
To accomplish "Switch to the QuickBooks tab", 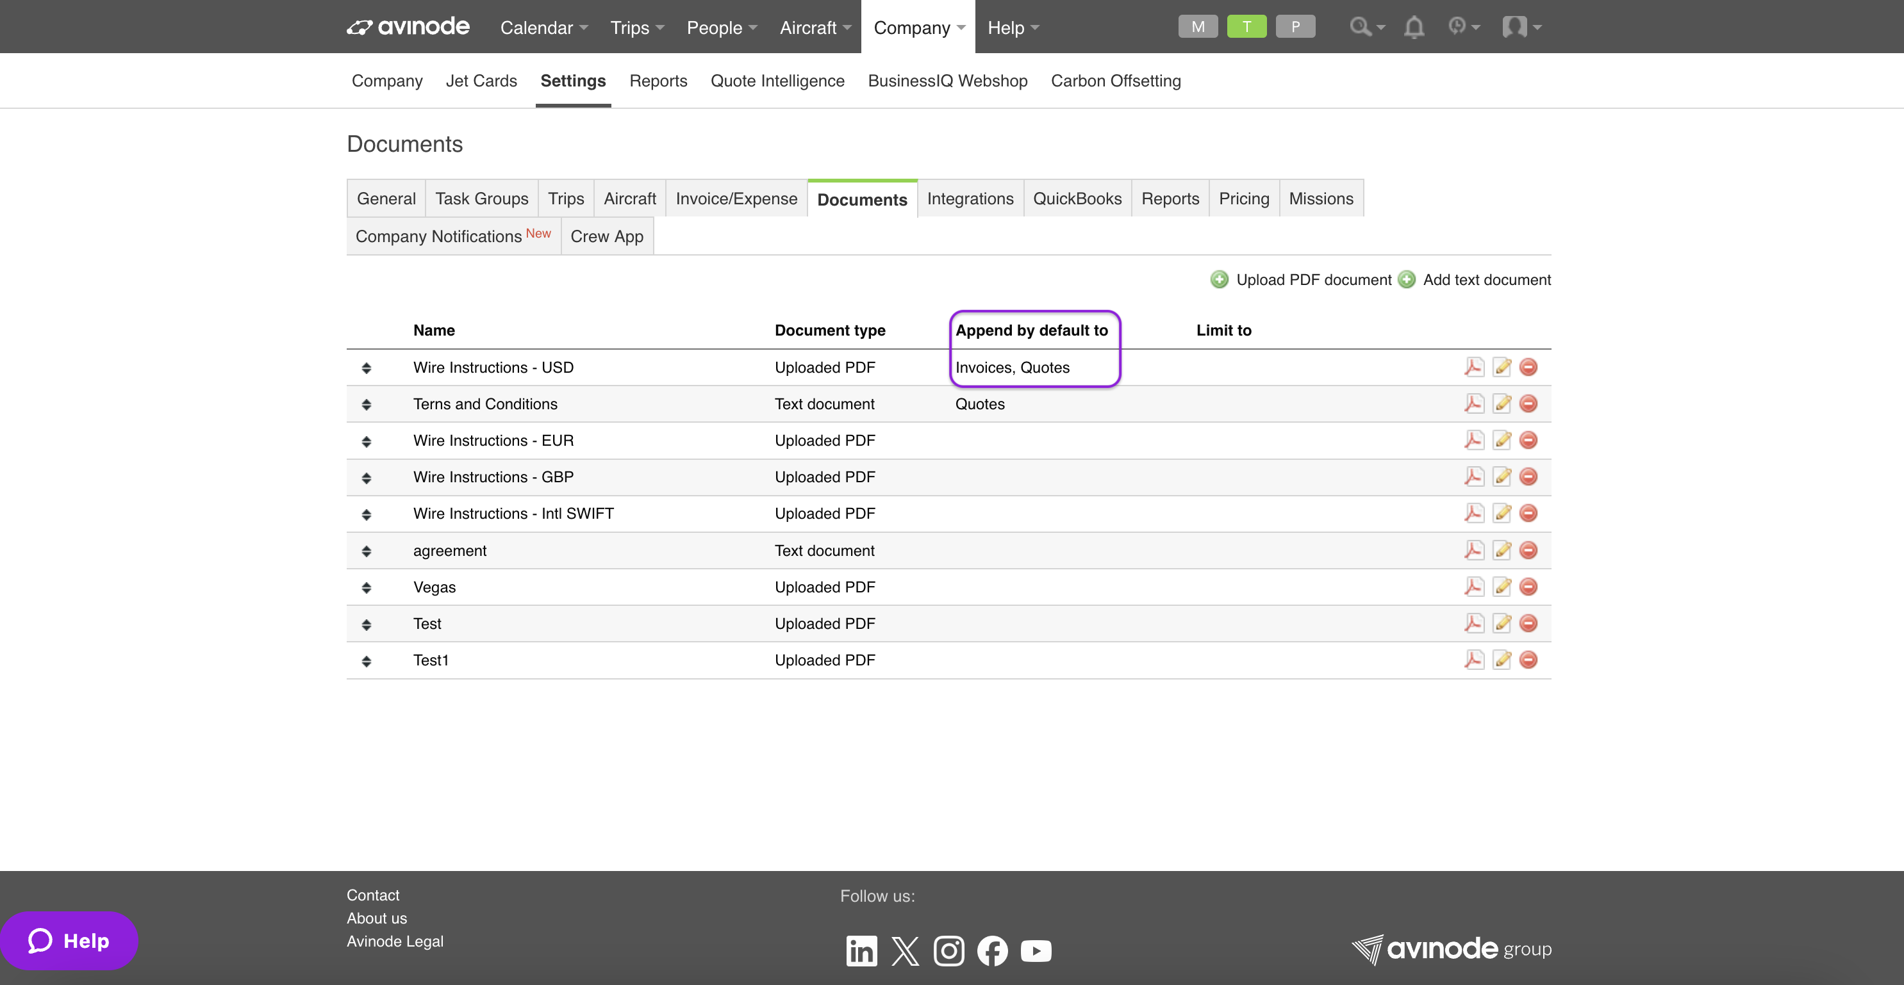I will 1077,199.
